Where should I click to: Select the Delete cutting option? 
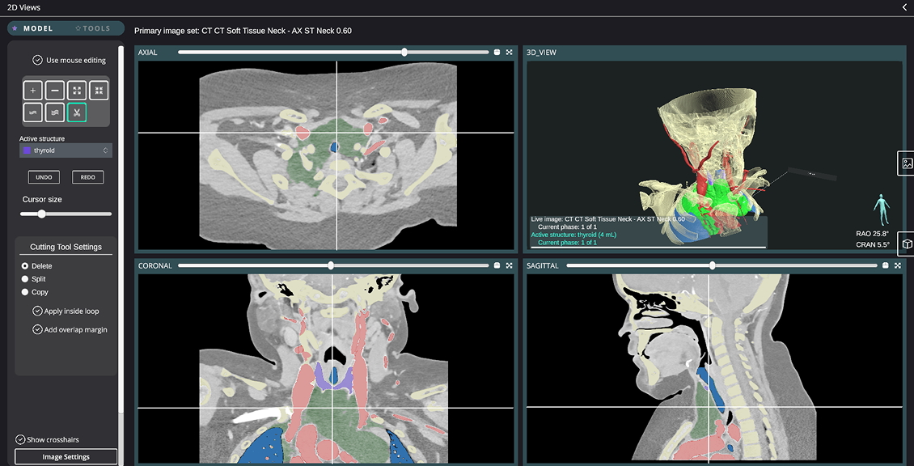point(25,266)
